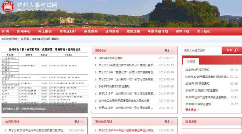The height and width of the screenshot is (134, 242).
Task: Click the 公务员考试 section header
Action: pyautogui.click(x=12, y=122)
